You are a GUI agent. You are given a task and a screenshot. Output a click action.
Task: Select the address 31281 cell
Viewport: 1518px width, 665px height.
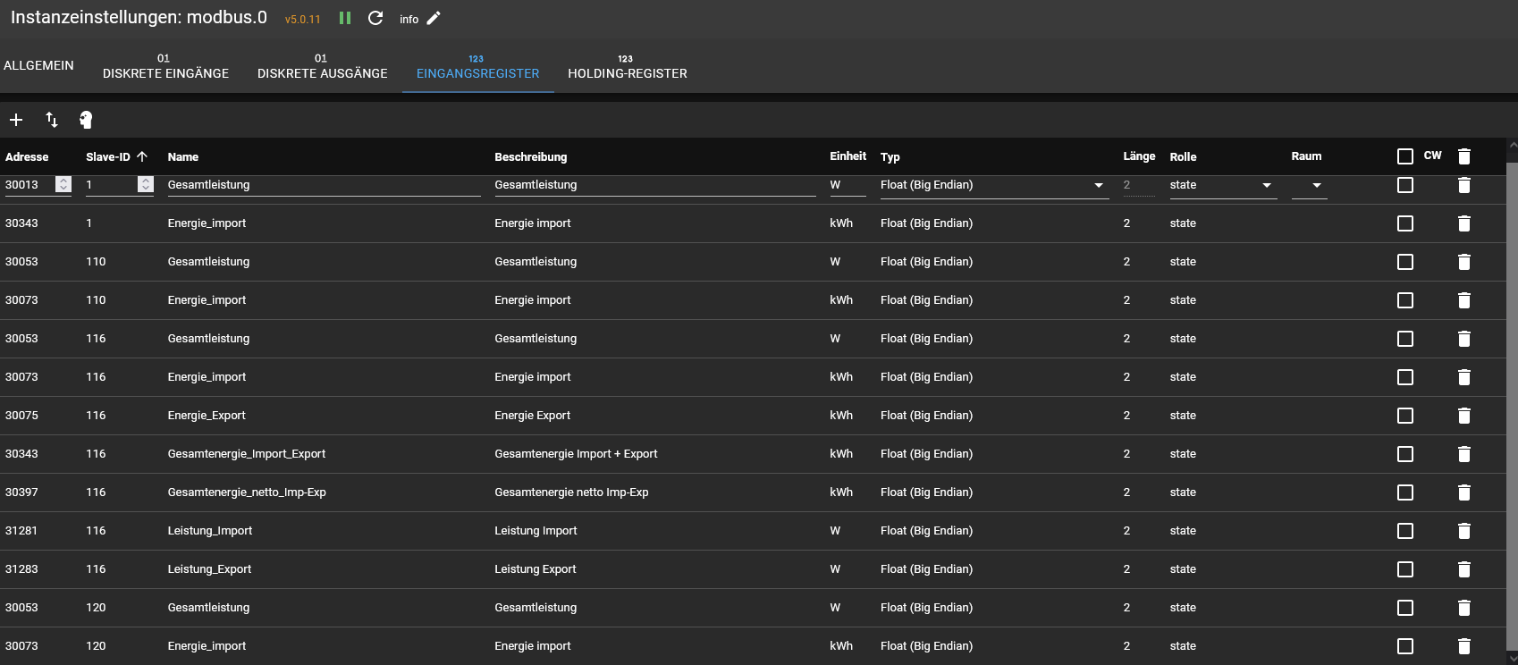[x=21, y=531]
